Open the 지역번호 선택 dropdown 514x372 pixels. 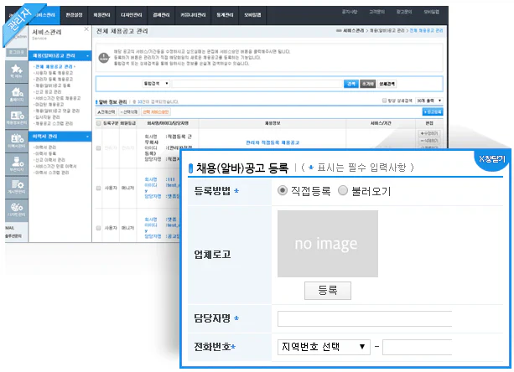(x=324, y=347)
